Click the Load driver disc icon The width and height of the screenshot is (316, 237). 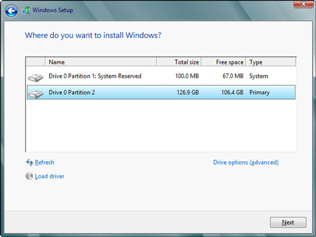(29, 176)
